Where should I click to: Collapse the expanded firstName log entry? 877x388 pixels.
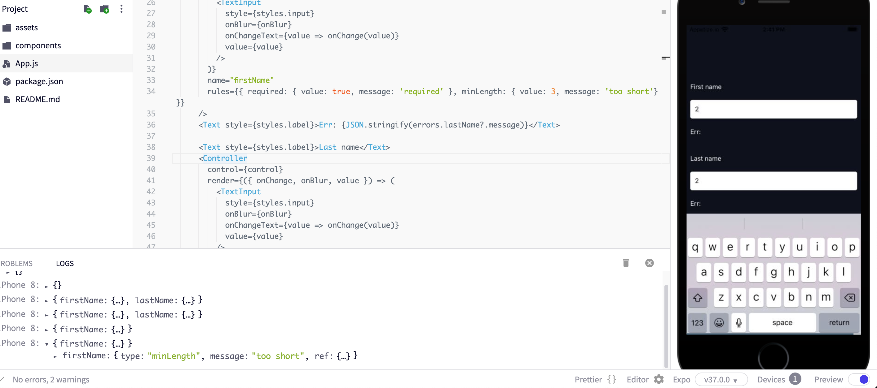coord(47,344)
